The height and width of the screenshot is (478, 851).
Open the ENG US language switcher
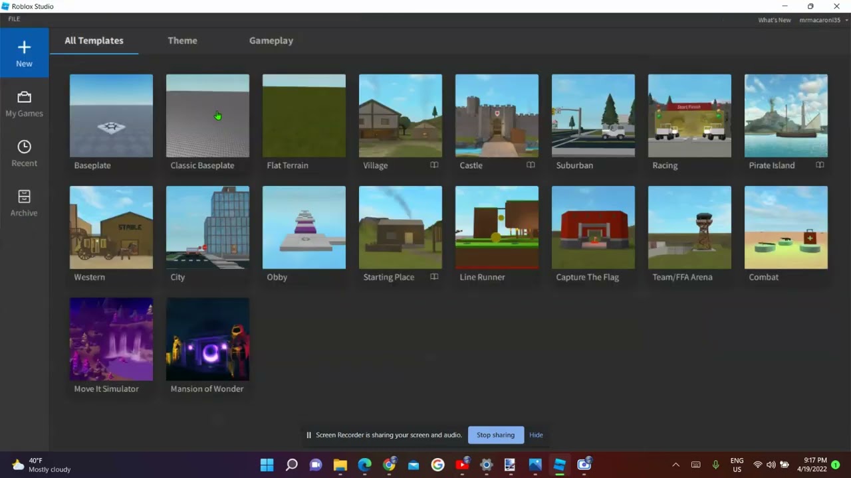click(x=737, y=465)
